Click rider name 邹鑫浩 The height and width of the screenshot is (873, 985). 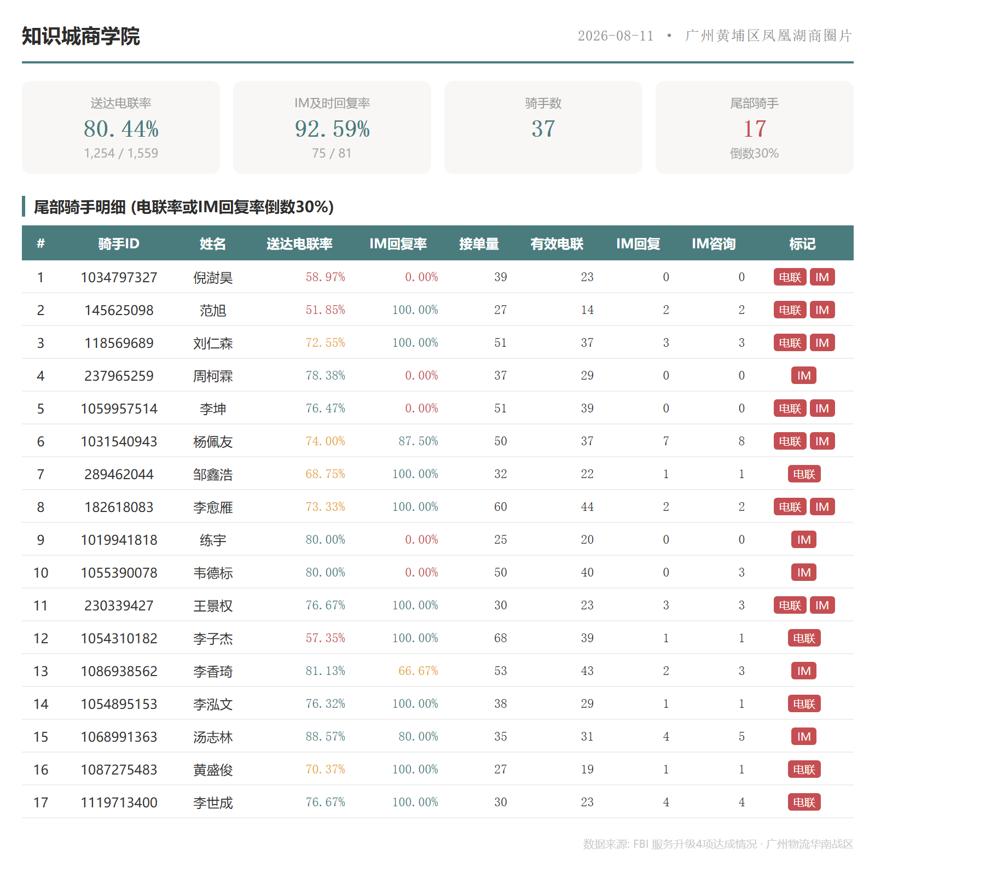point(213,474)
